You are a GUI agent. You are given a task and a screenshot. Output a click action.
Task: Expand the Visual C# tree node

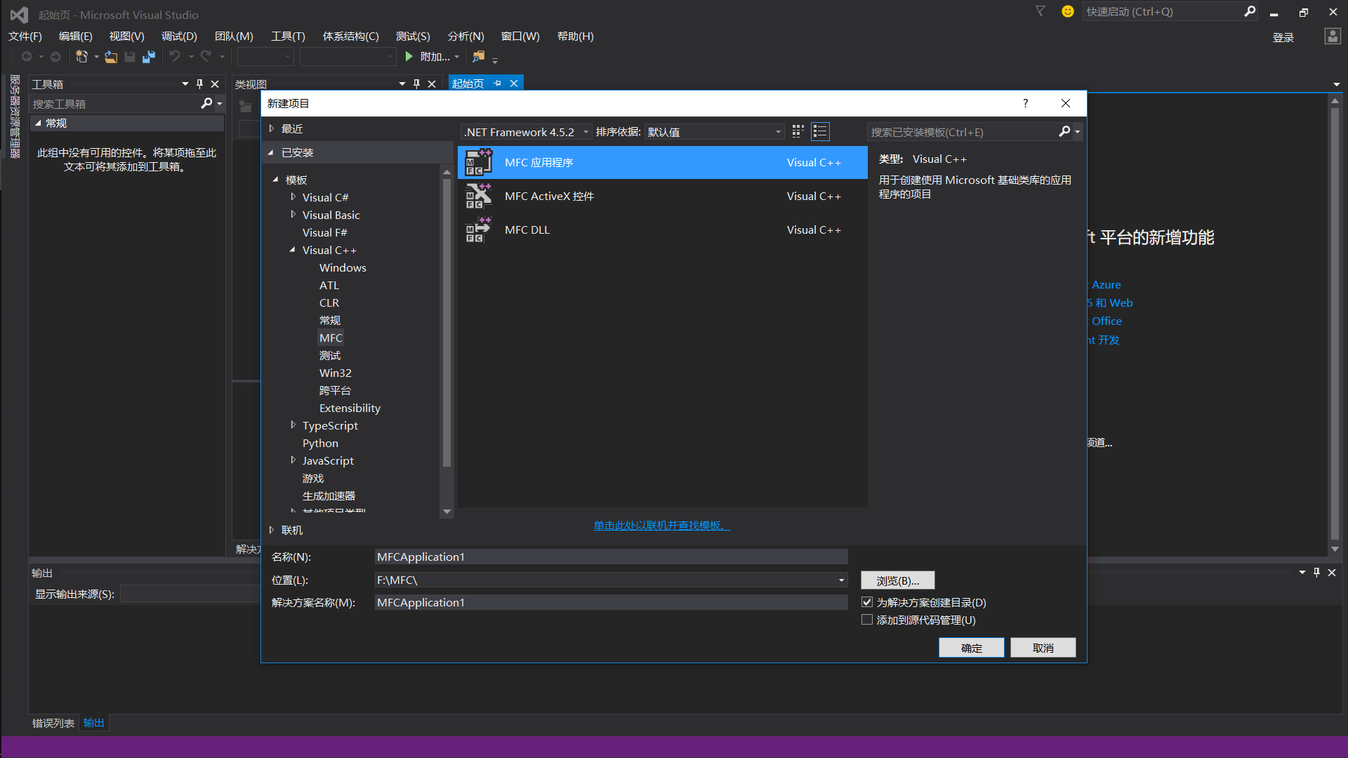[x=293, y=197]
